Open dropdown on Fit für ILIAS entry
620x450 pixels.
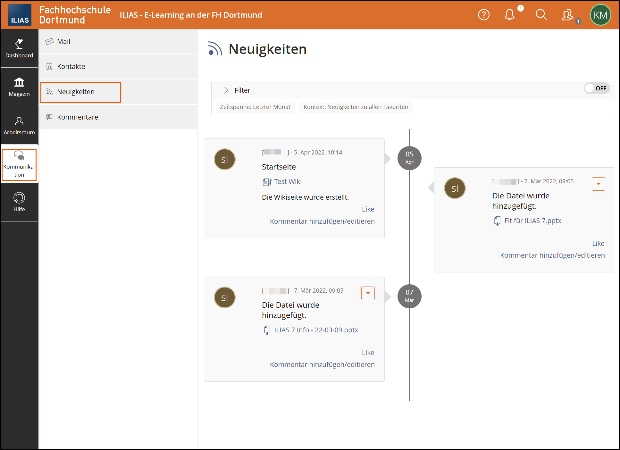598,184
